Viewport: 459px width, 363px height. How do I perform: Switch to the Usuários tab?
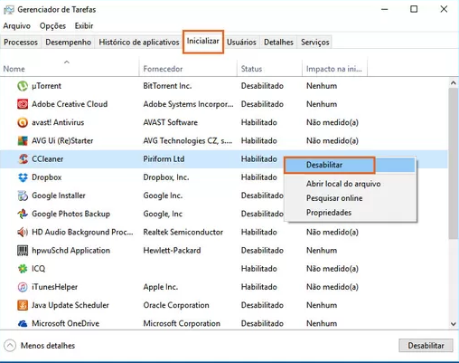click(241, 43)
